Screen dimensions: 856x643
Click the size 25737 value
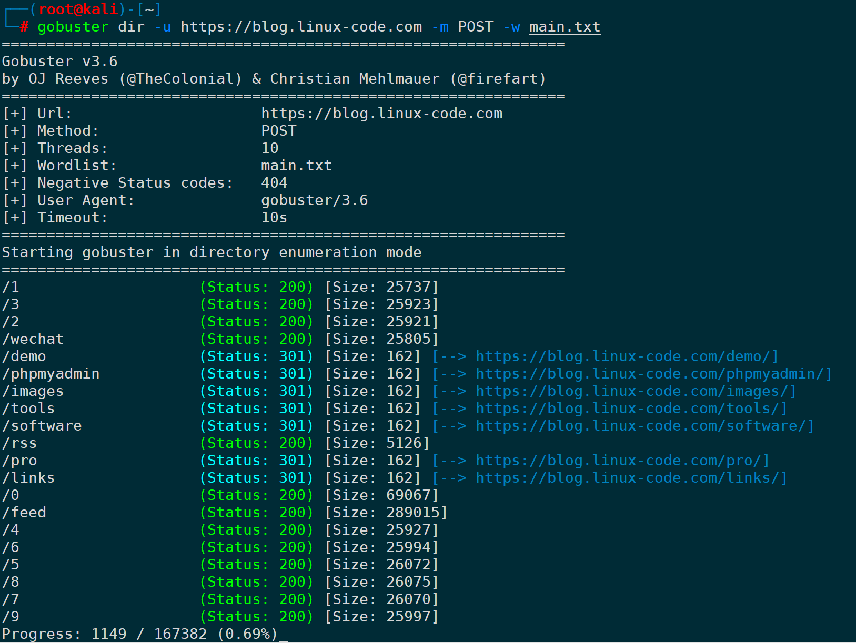pyautogui.click(x=409, y=287)
